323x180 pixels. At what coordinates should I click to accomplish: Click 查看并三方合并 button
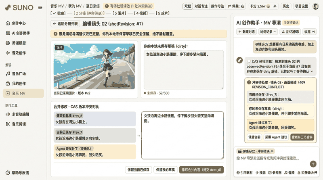(x=302, y=137)
